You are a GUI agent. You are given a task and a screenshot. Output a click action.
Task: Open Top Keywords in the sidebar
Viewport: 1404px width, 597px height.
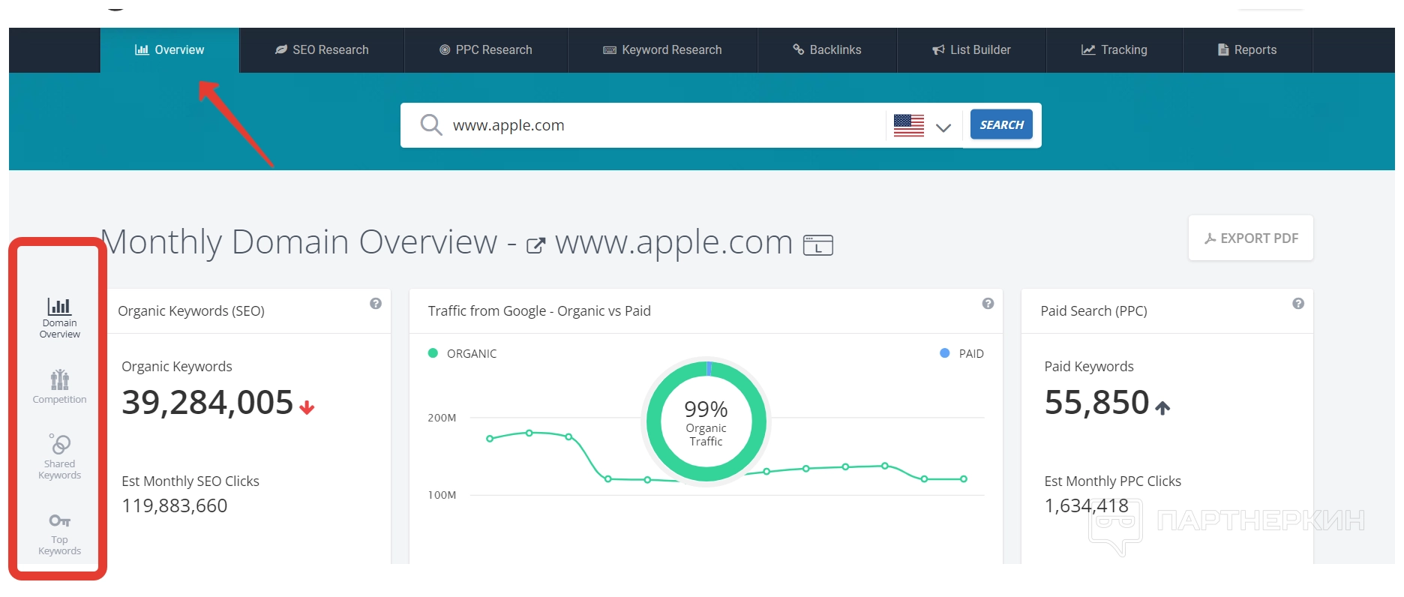tap(60, 535)
